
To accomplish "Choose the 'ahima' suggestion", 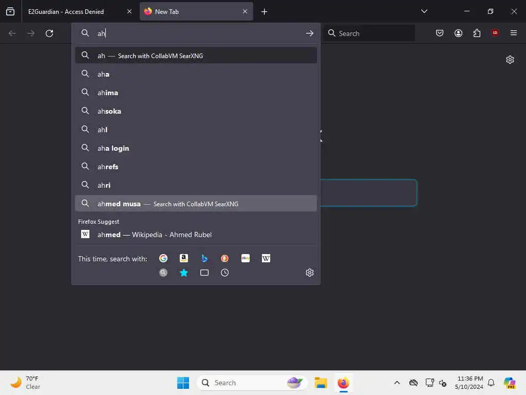I will tap(196, 93).
